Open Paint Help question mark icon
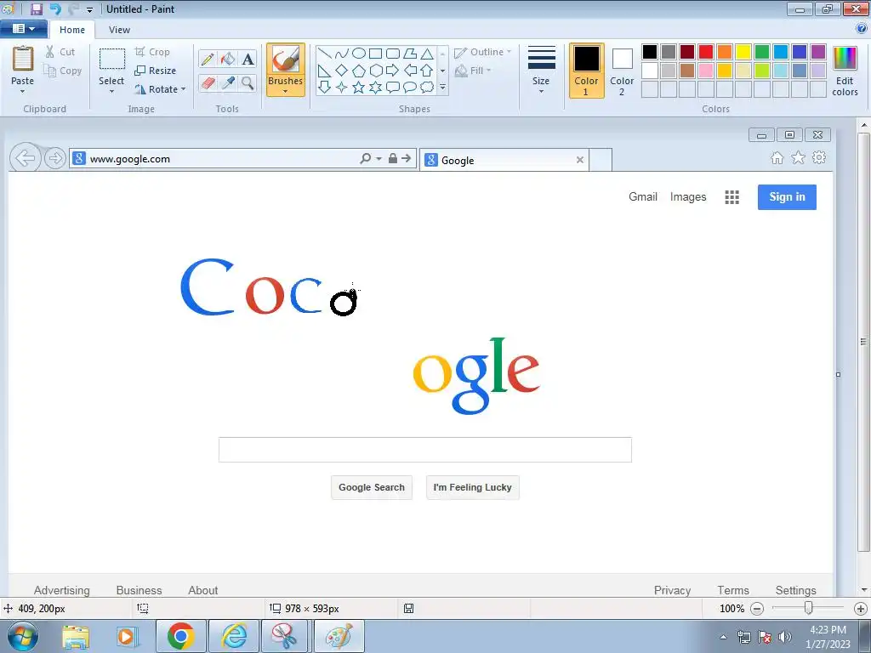This screenshot has width=871, height=653. click(862, 28)
